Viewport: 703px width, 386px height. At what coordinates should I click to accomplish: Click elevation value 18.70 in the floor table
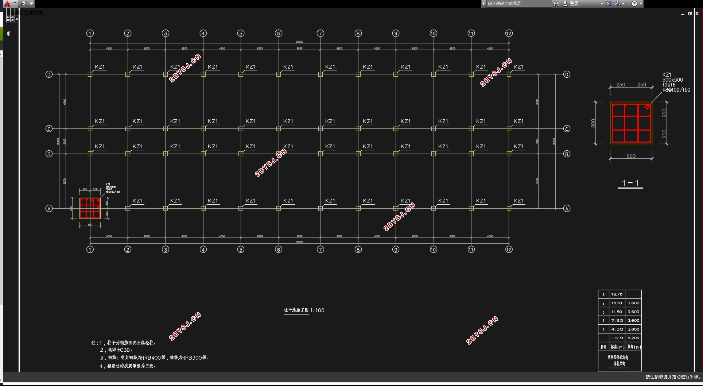(x=617, y=294)
